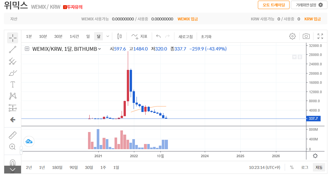330x177 pixels.
Task: Click the 오토 트레이딩 button
Action: [274, 5]
